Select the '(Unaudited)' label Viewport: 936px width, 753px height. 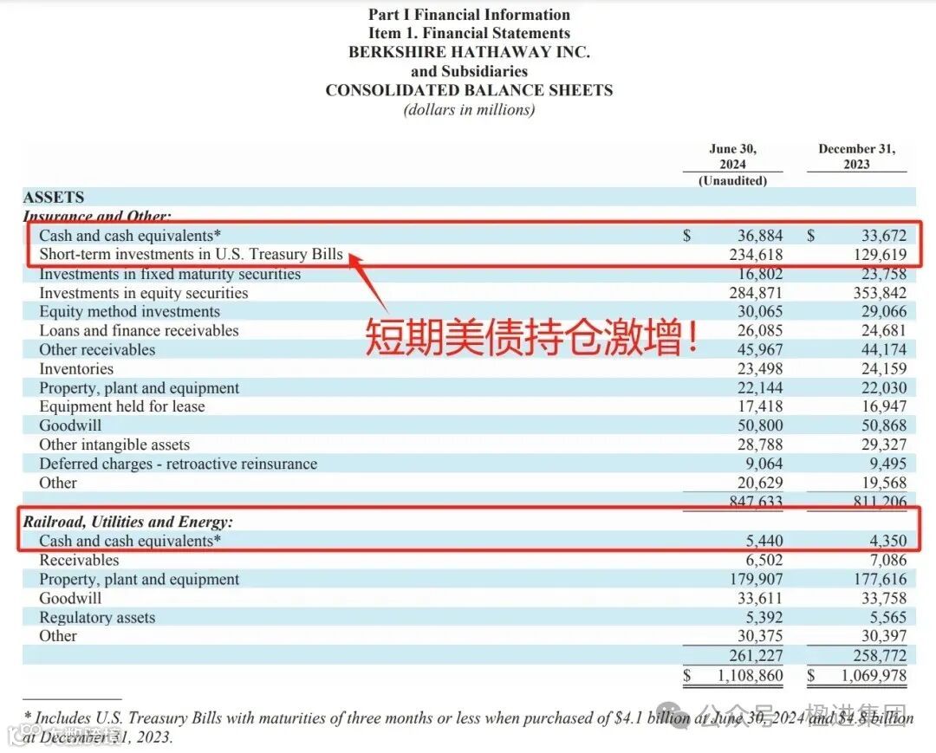pyautogui.click(x=732, y=181)
